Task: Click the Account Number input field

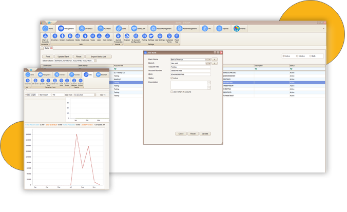Action: [x=190, y=70]
